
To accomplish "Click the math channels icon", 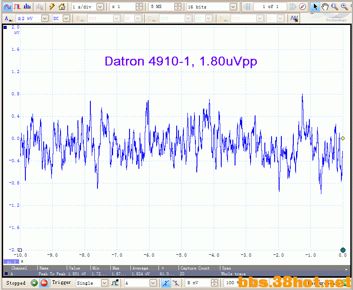I will coord(294,18).
